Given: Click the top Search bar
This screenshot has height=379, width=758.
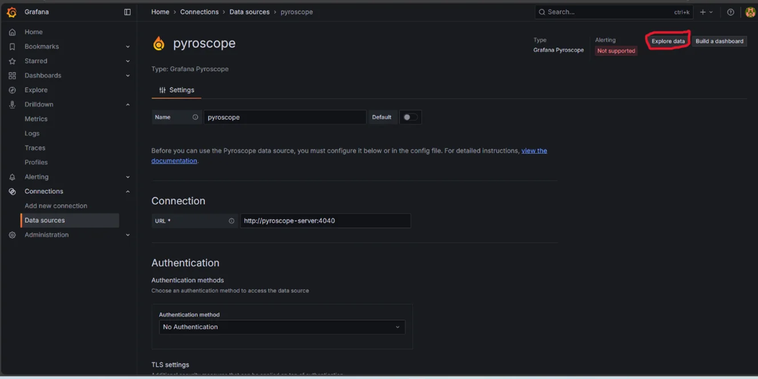Looking at the screenshot, I should pyautogui.click(x=613, y=12).
